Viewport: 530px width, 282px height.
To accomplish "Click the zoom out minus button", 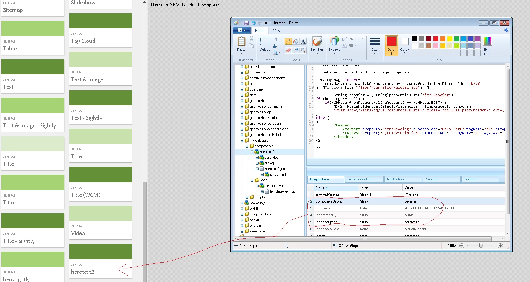I will tap(462, 246).
